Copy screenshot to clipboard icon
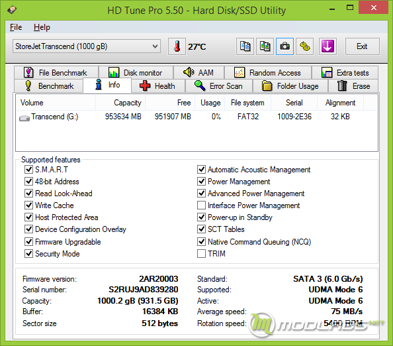Screen dimensions: 393x346 click(x=265, y=46)
